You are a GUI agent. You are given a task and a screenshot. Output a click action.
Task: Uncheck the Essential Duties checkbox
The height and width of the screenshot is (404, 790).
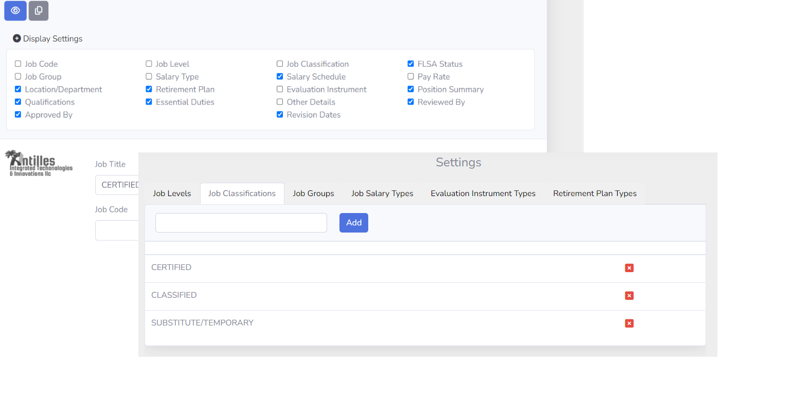coord(149,102)
